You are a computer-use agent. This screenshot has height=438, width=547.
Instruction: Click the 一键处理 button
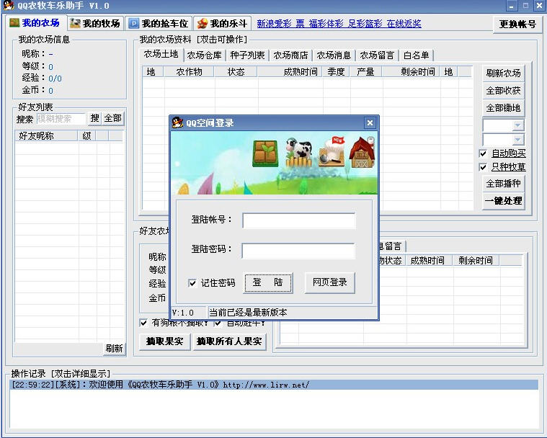pos(503,201)
